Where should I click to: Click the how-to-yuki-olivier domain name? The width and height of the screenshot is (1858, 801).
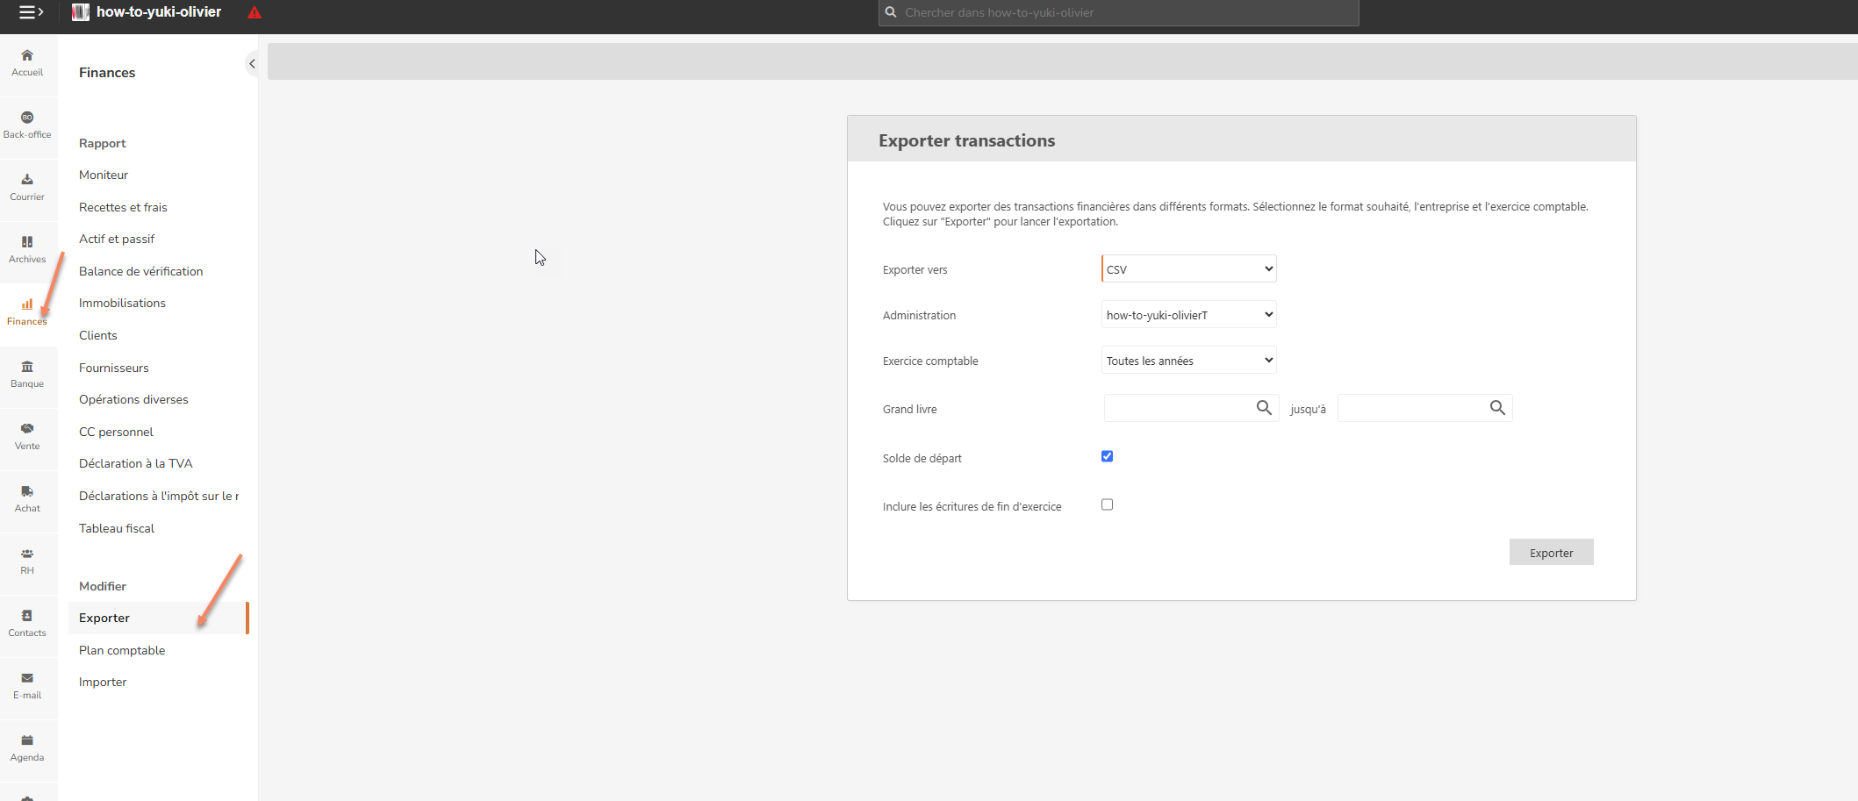(x=159, y=12)
